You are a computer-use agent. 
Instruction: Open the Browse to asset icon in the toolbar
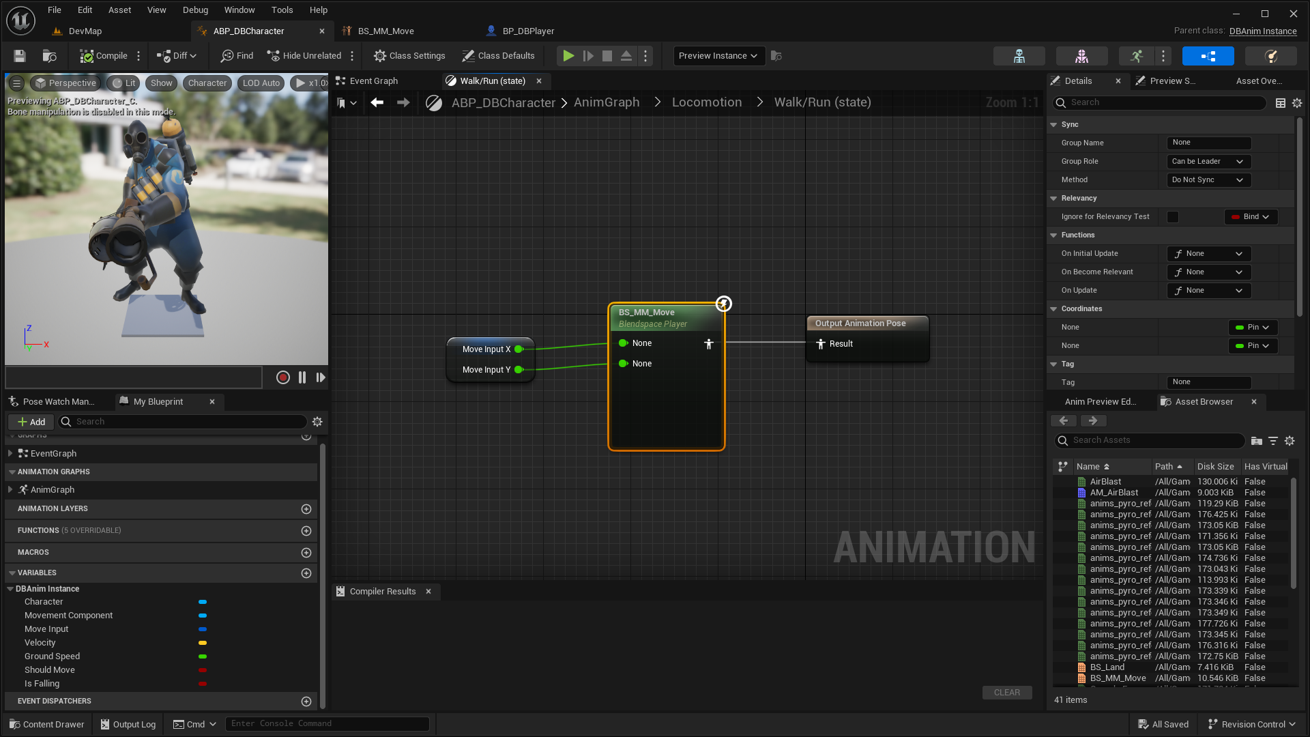(49, 56)
